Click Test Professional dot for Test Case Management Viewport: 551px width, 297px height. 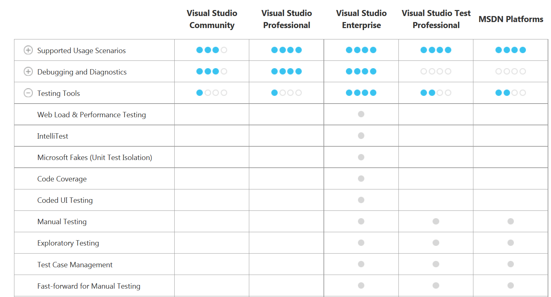coord(436,264)
